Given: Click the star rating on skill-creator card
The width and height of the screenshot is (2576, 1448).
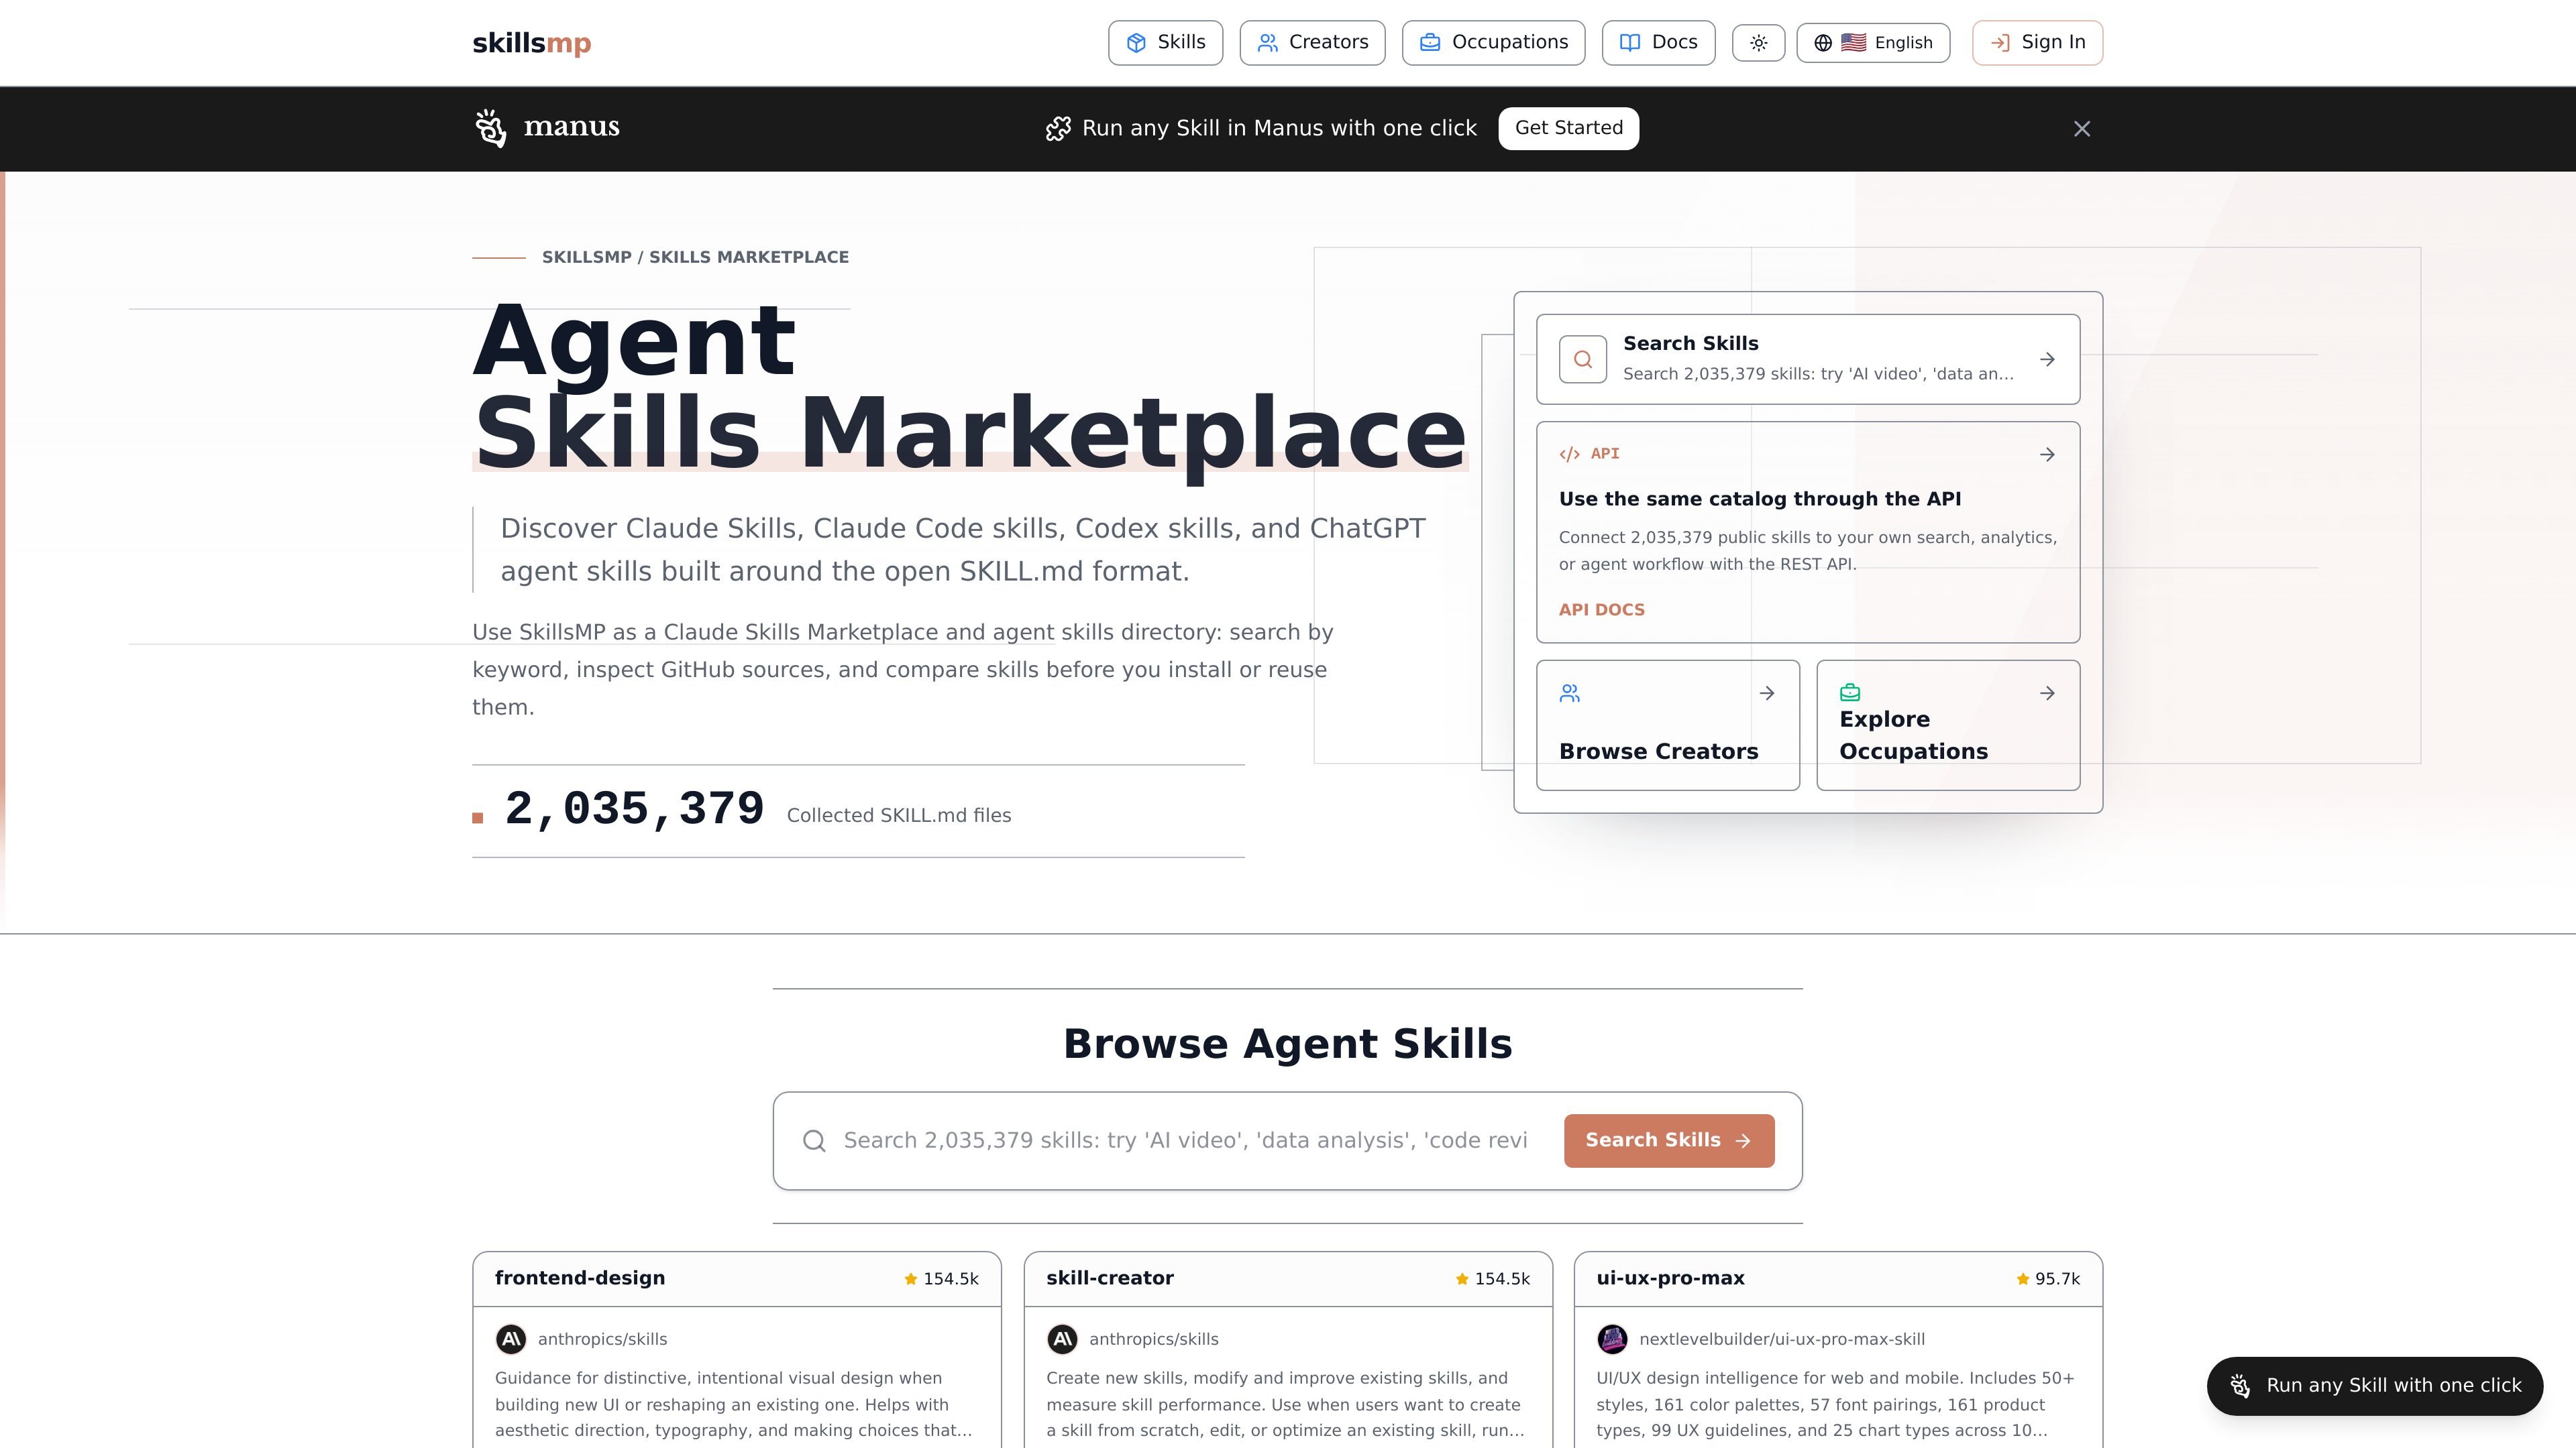Looking at the screenshot, I should pos(1492,1279).
